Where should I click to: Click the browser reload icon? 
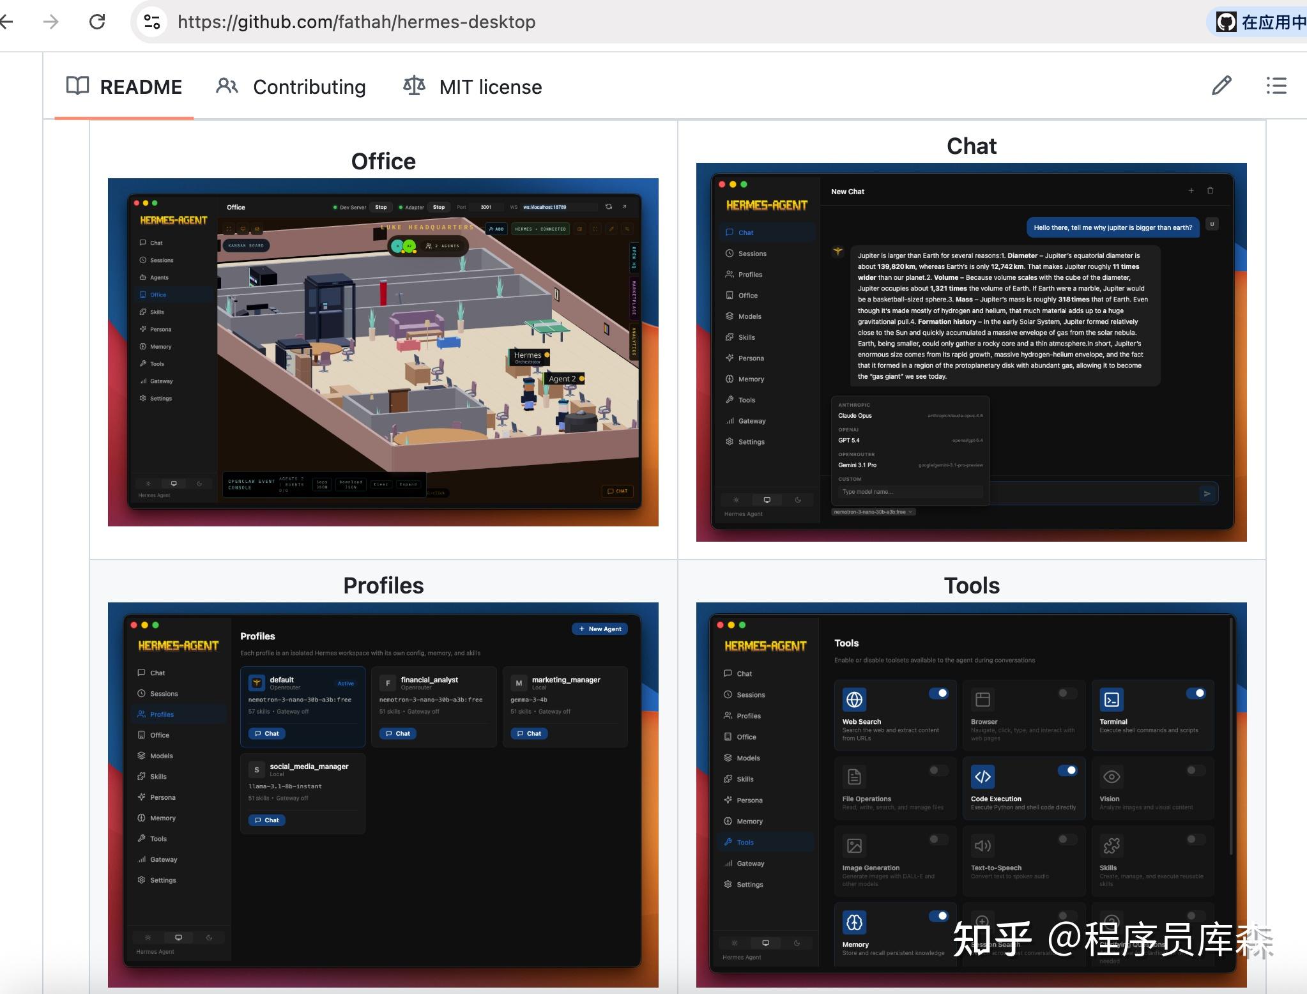click(97, 22)
